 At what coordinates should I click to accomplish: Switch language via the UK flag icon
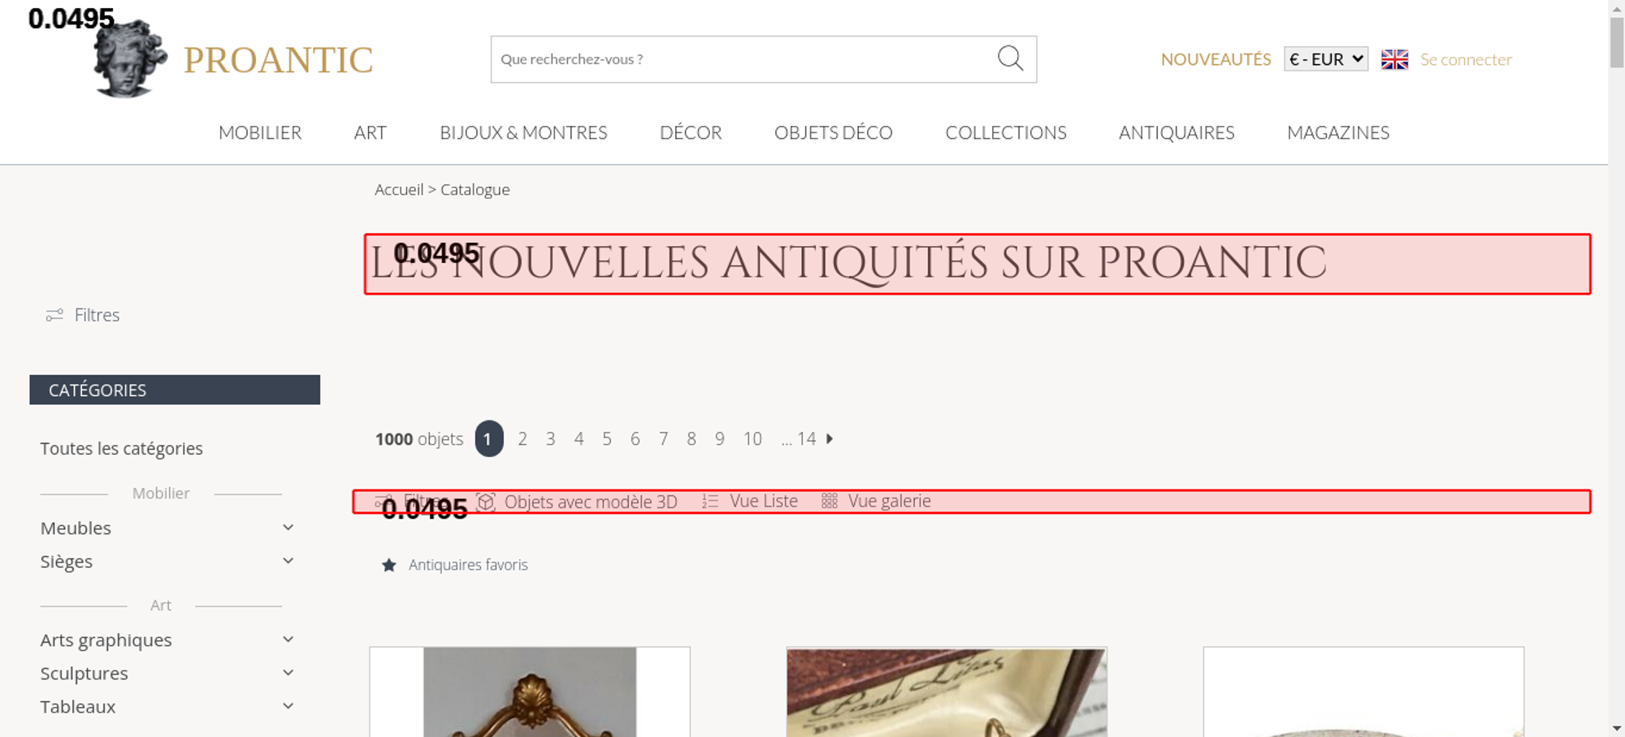coord(1394,59)
